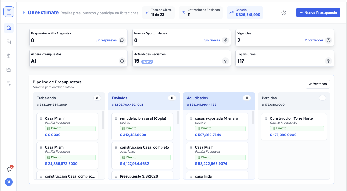Click the OneEstimate calculator logo at top left
This screenshot has width=347, height=191.
click(9, 11)
